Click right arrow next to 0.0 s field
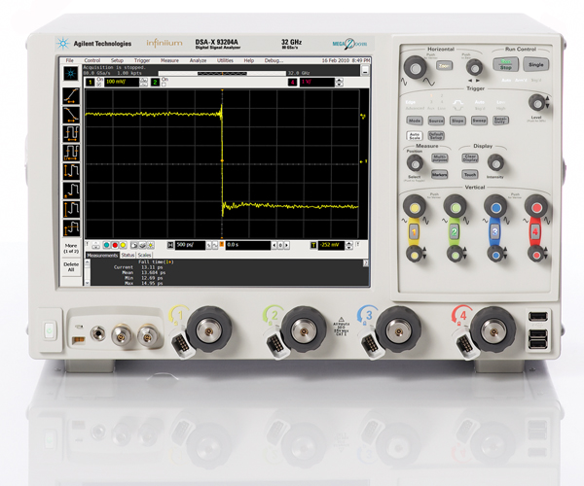 pyautogui.click(x=286, y=245)
